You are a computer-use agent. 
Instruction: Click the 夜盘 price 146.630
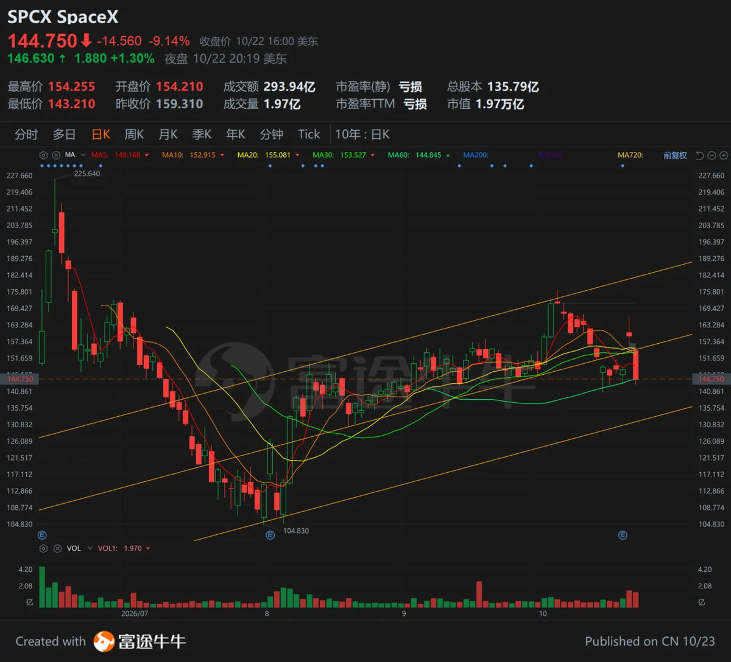tap(31, 58)
